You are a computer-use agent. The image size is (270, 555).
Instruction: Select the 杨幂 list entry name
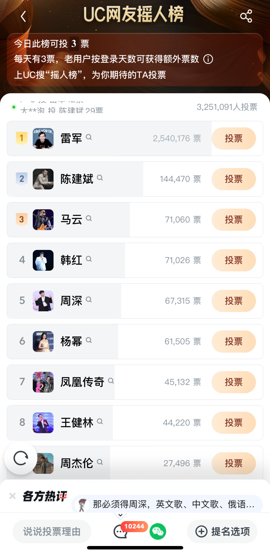click(71, 341)
